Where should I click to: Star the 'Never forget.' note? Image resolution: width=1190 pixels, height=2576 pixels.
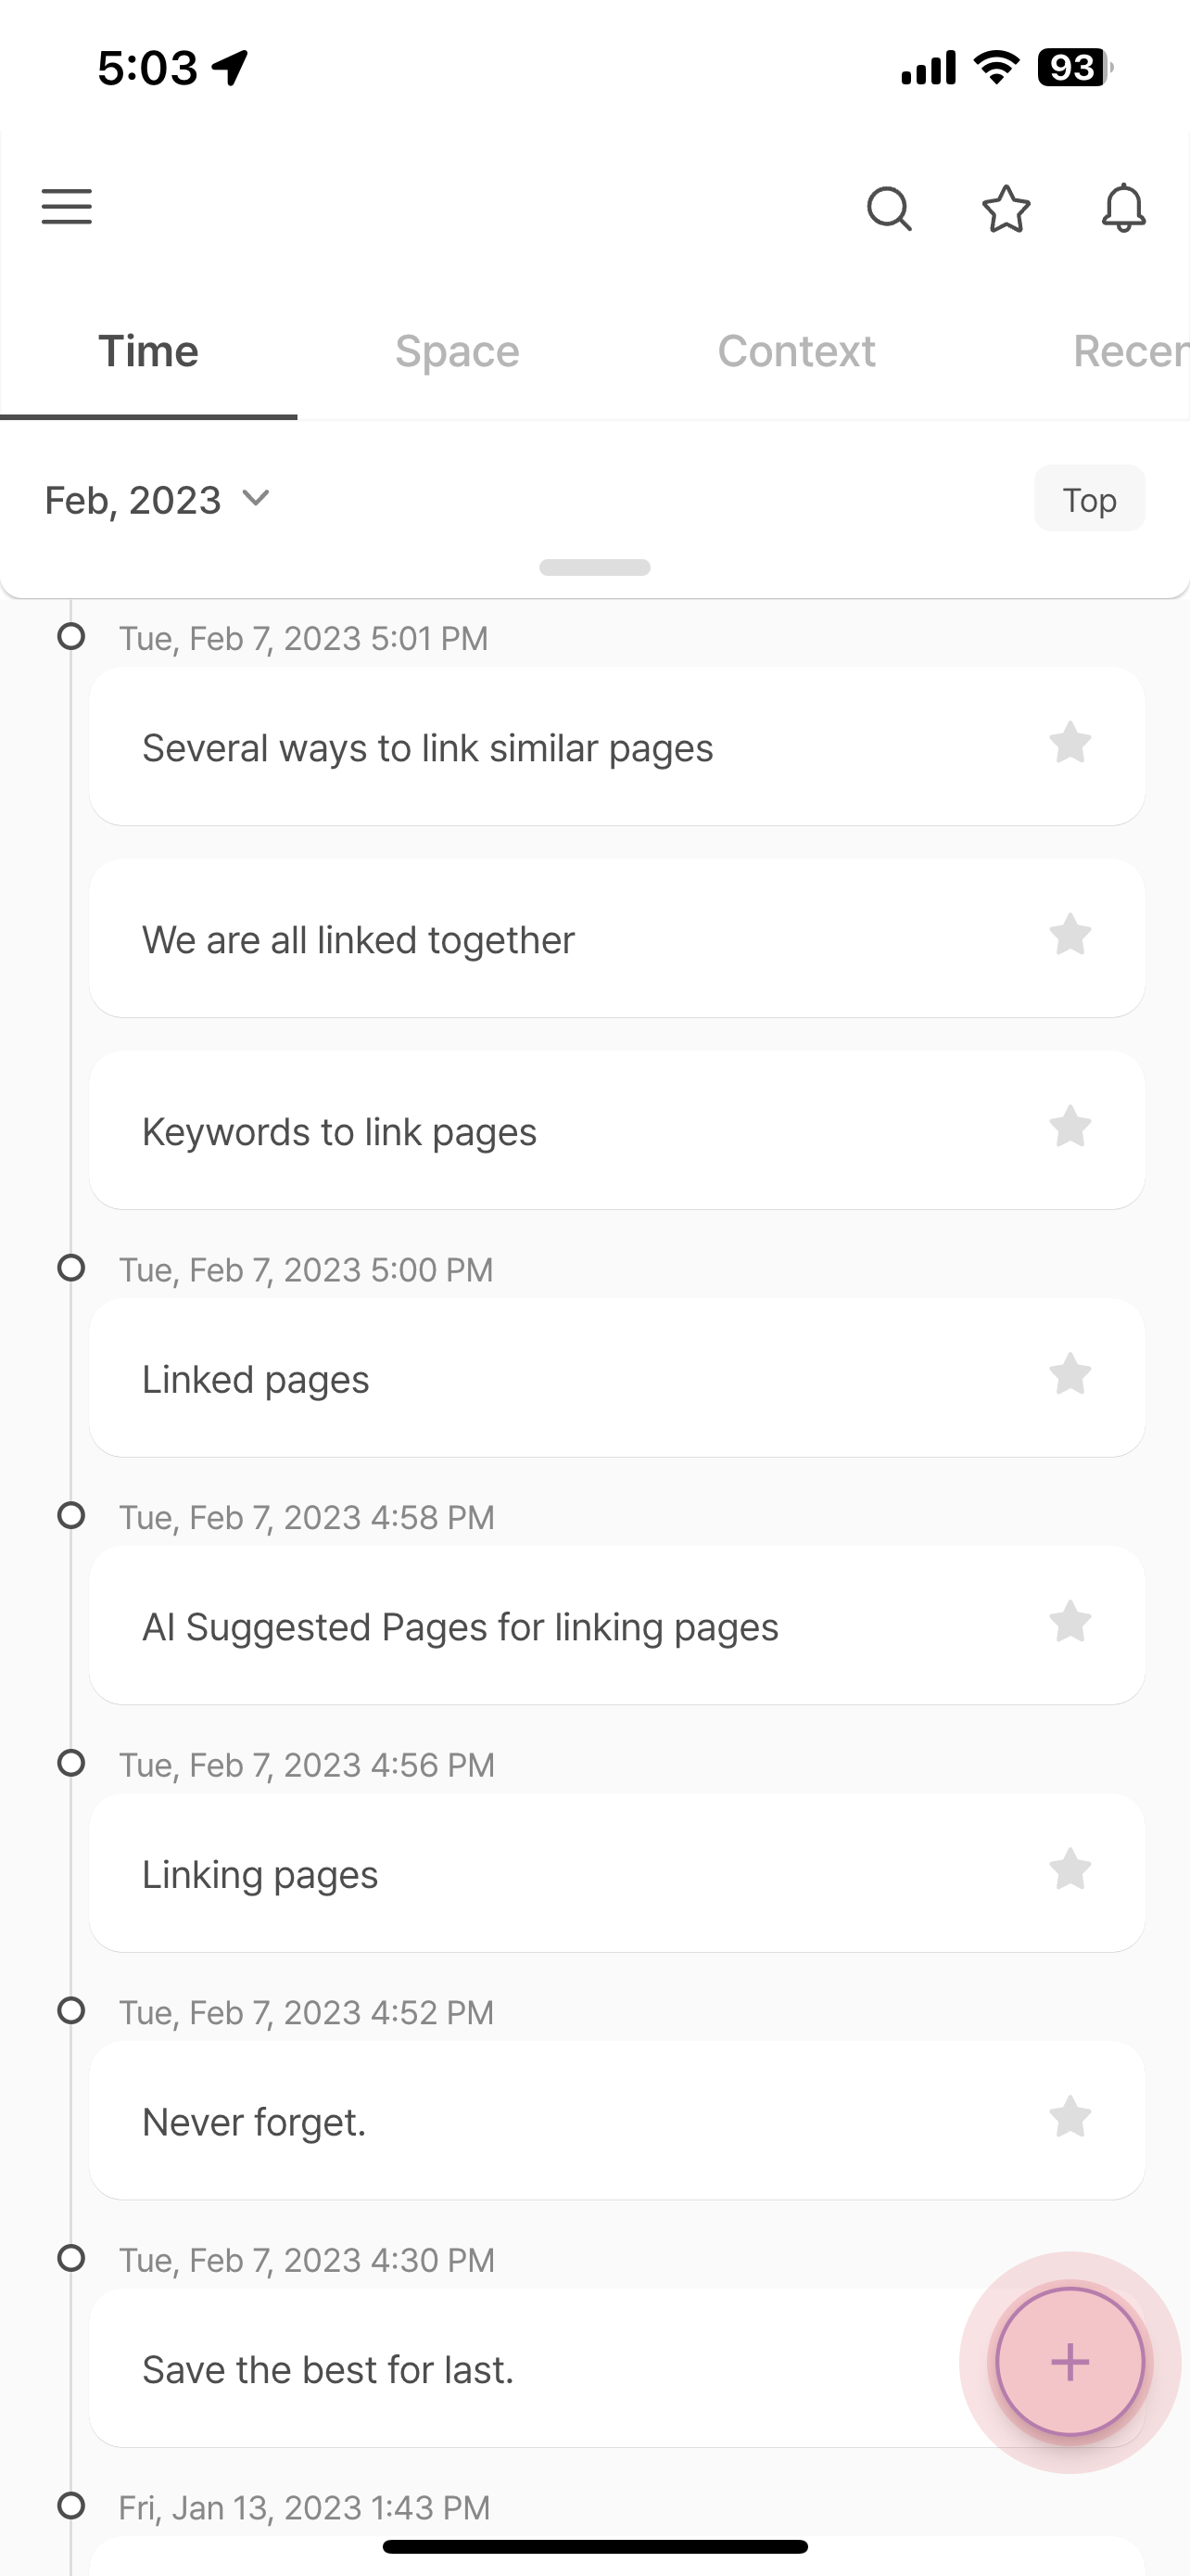coord(1070,2117)
